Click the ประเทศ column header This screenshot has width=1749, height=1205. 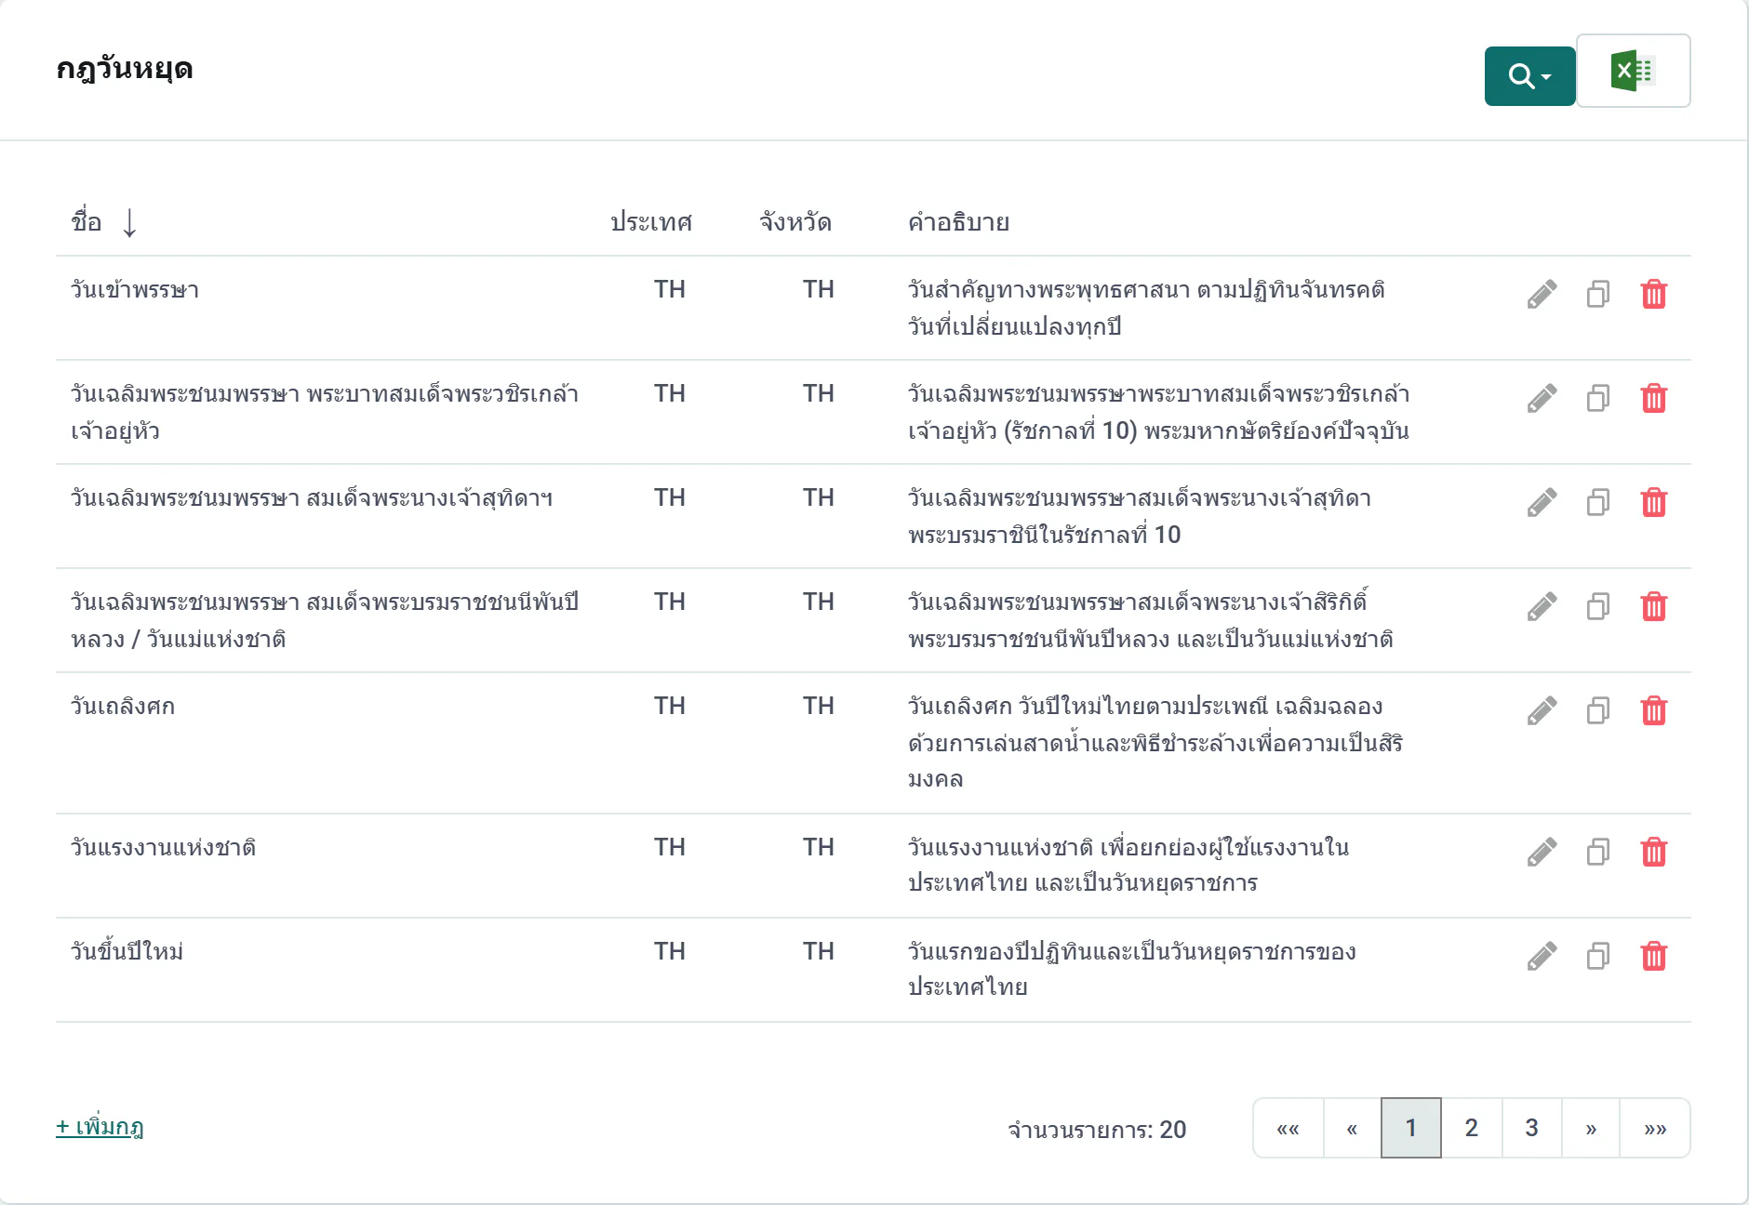651,222
